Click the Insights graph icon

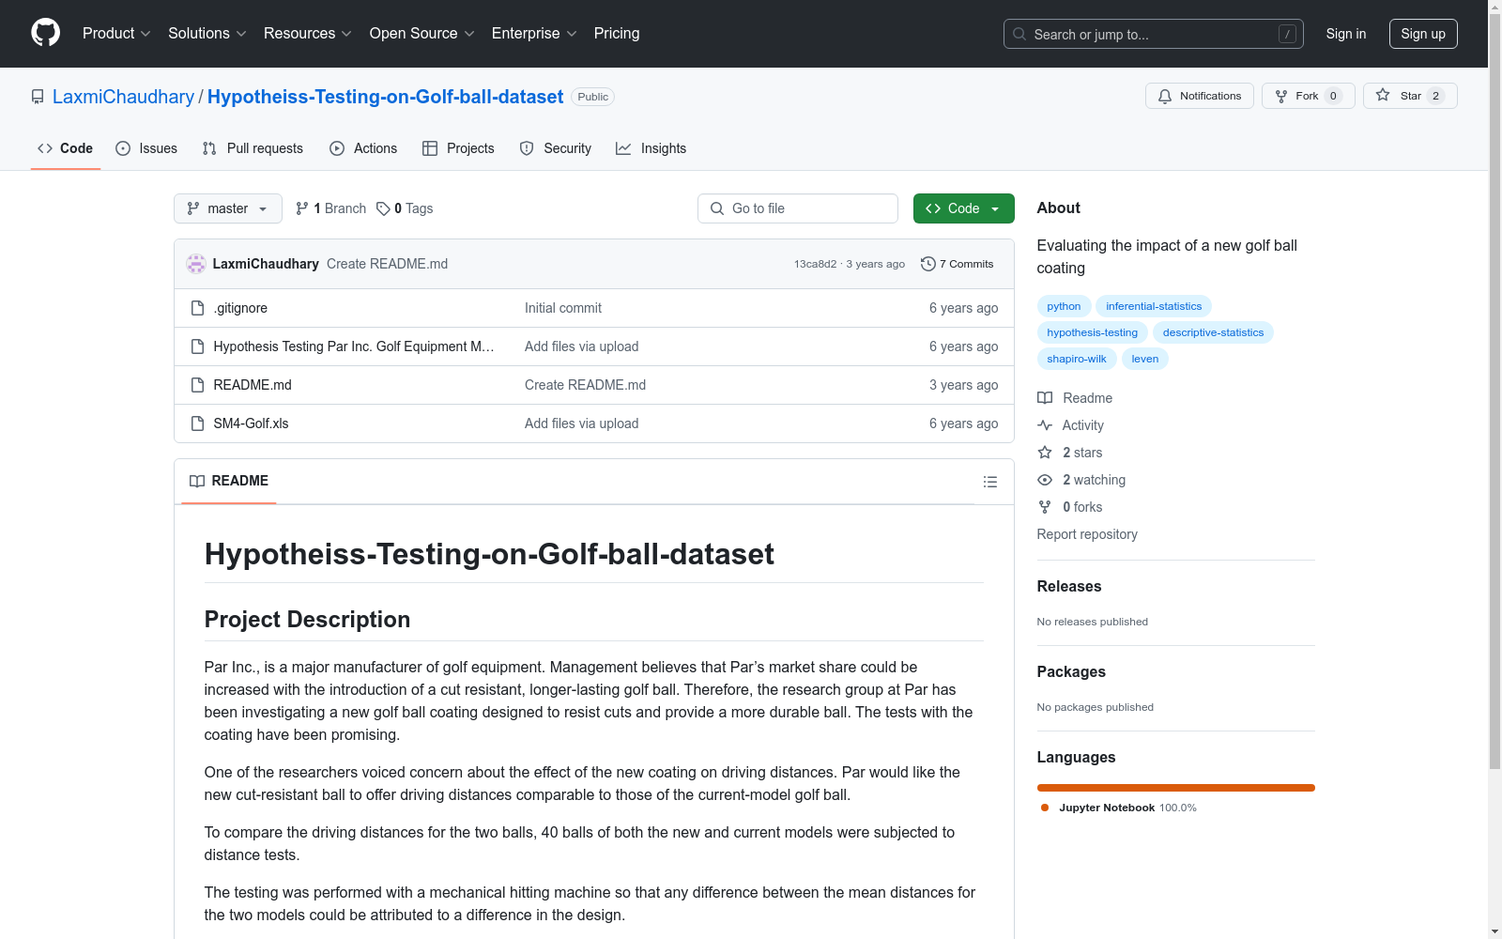[x=623, y=148]
